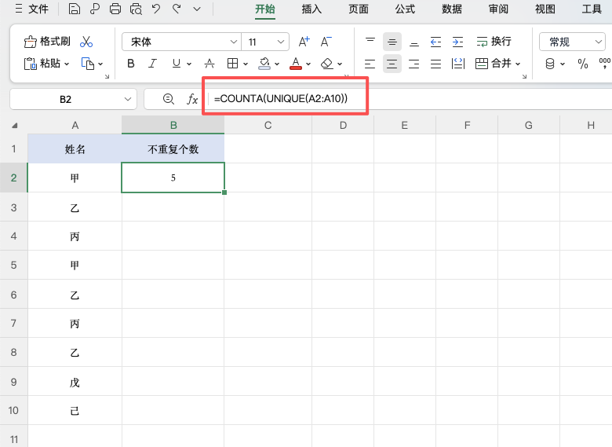This screenshot has height=447, width=612.
Task: Apply percent style format
Action: (583, 64)
